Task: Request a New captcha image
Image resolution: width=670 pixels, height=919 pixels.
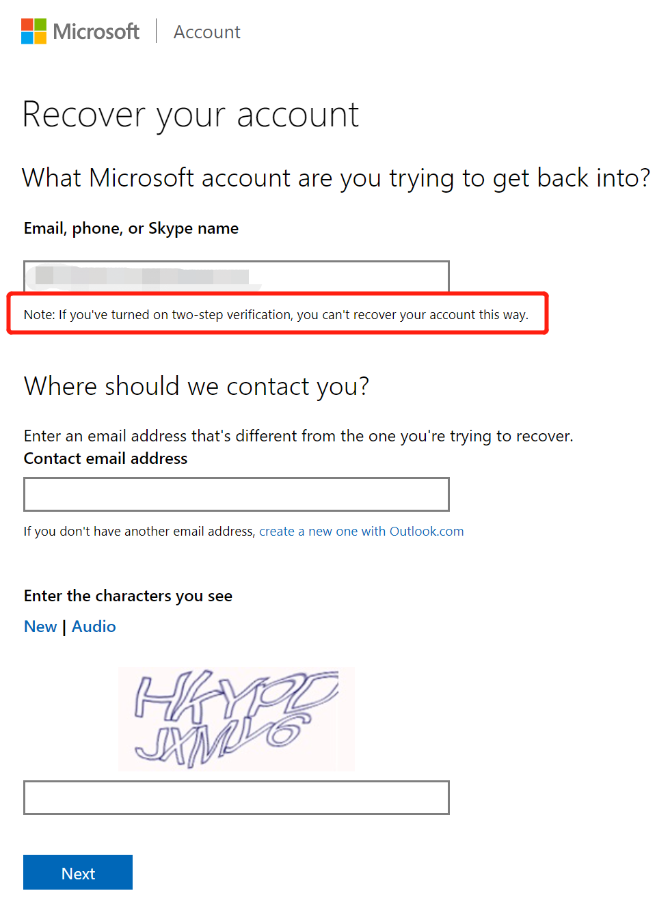Action: (x=40, y=627)
